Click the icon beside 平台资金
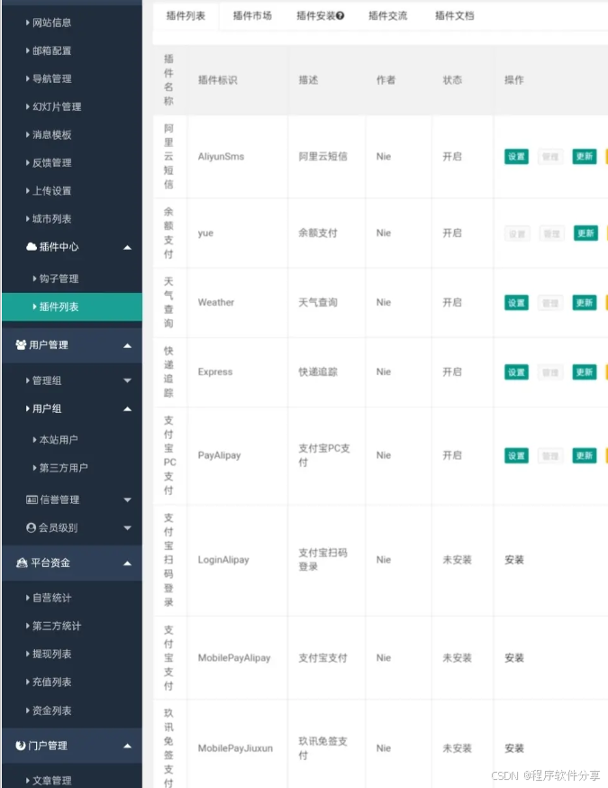Screen dimensions: 608x788 [x=22, y=563]
